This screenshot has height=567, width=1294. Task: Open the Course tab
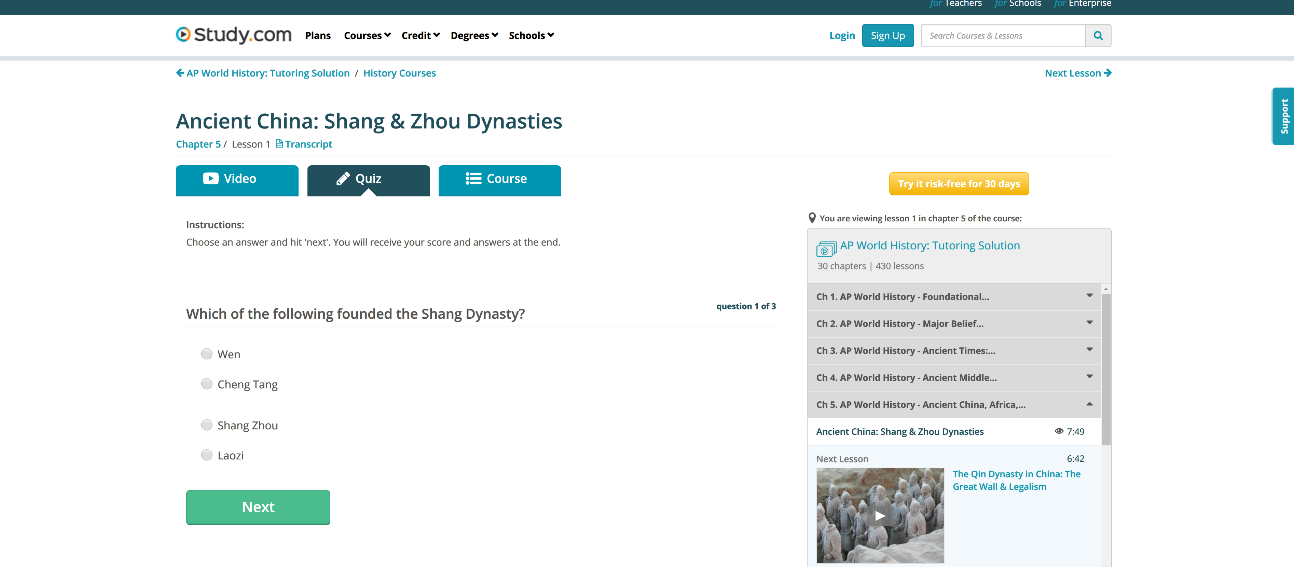[499, 179]
